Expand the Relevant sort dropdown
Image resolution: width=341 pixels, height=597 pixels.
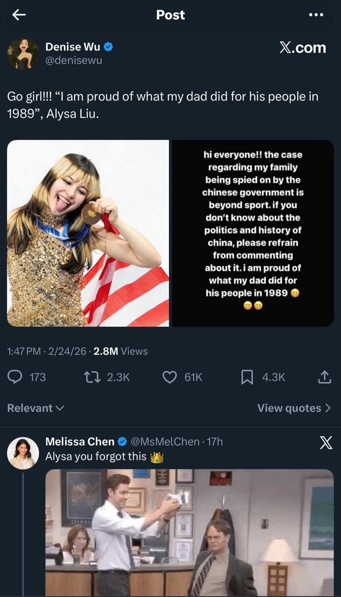point(35,408)
